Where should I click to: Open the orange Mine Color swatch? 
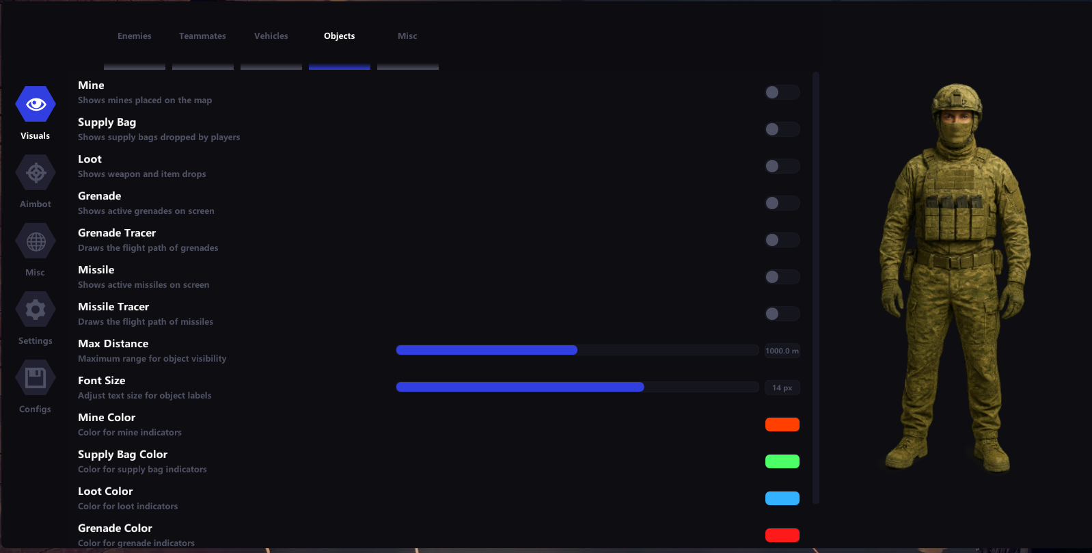click(x=782, y=424)
